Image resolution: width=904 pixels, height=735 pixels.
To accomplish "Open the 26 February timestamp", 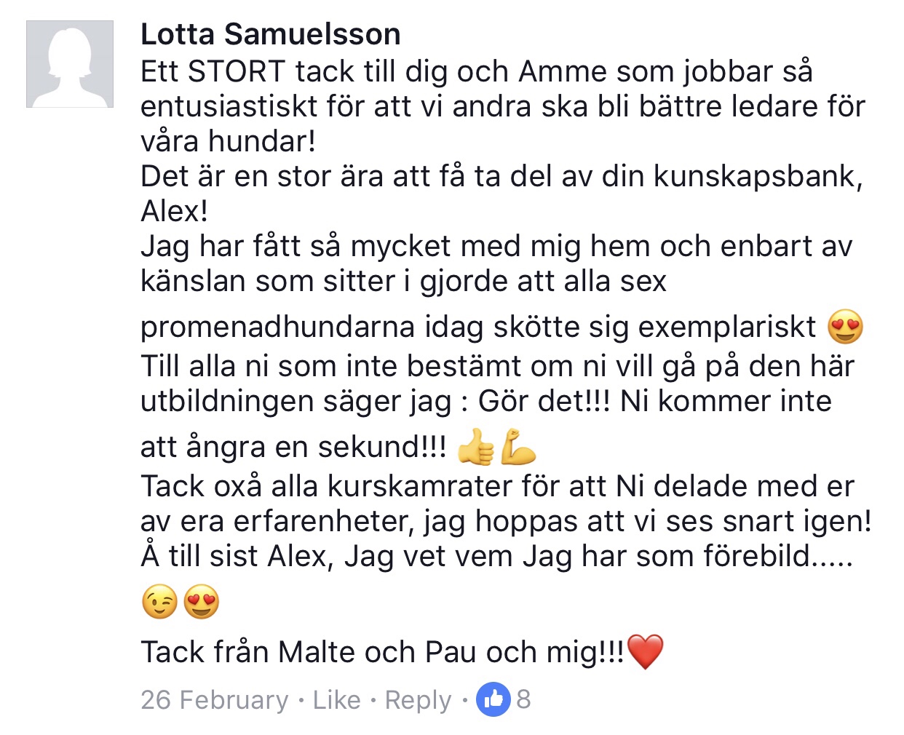I will [x=215, y=700].
